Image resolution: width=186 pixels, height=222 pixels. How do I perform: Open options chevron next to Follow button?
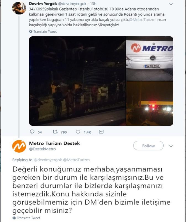(x=171, y=146)
